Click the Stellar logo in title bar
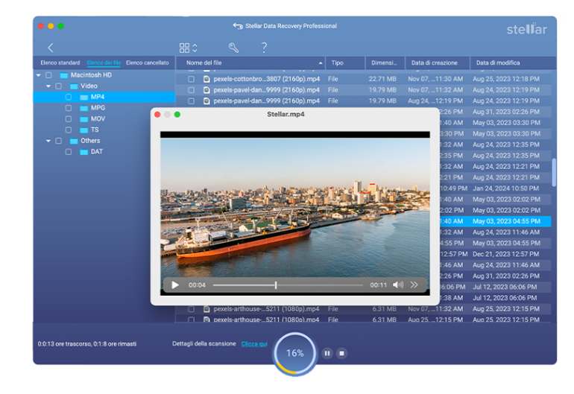The height and width of the screenshot is (394, 574). click(527, 29)
